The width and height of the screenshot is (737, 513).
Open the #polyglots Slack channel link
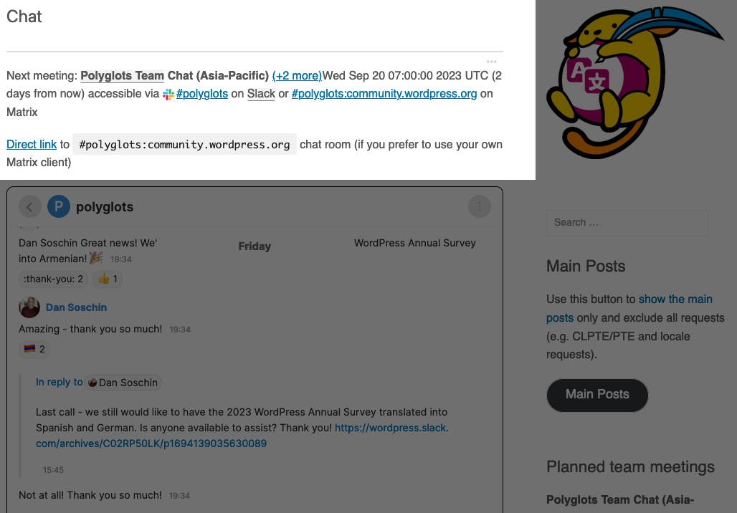tap(201, 93)
